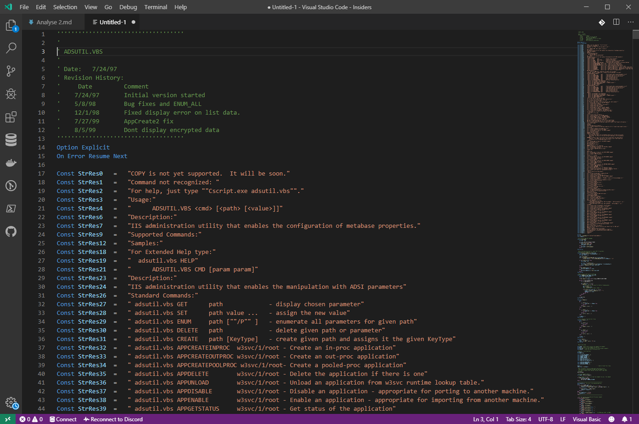Click 'StrRes39' on line 44
This screenshot has width=639, height=424.
click(x=92, y=409)
